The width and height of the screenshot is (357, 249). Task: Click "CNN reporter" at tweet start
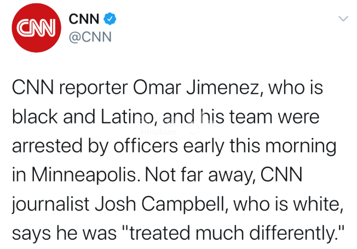pos(70,88)
